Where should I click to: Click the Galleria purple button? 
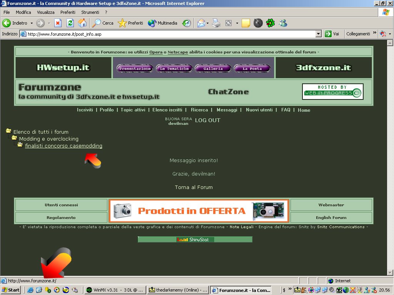tap(213, 68)
